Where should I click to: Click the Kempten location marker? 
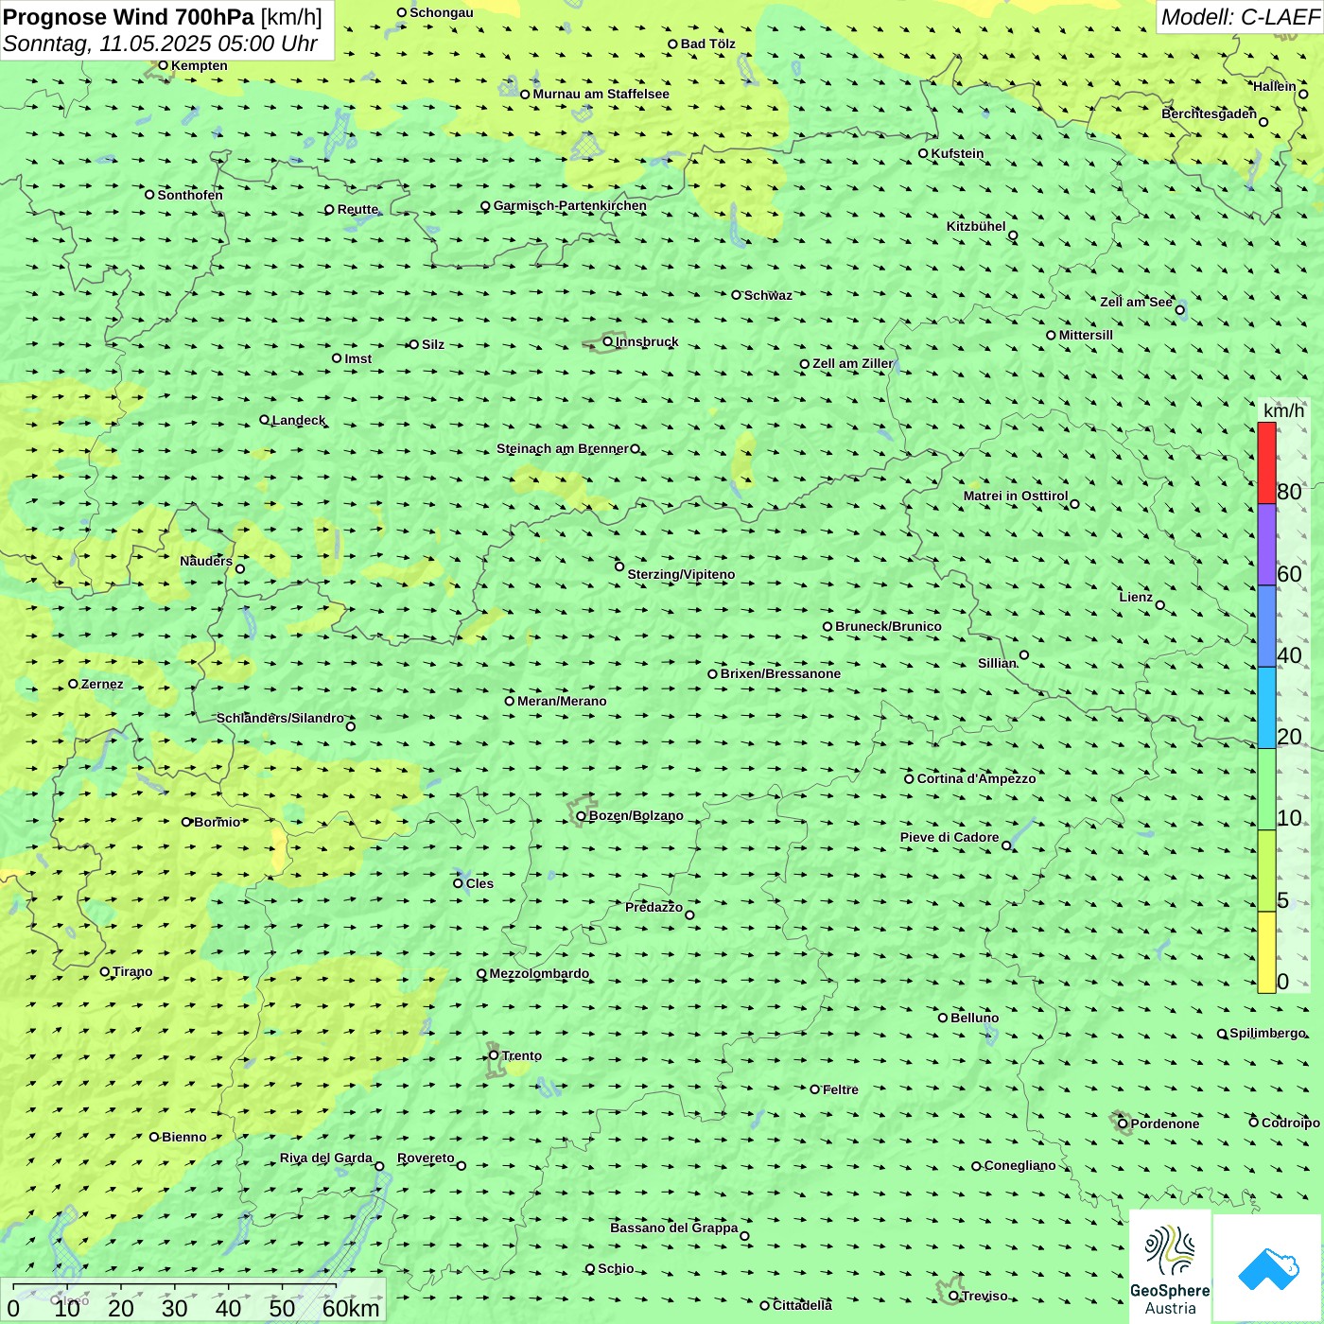[163, 65]
